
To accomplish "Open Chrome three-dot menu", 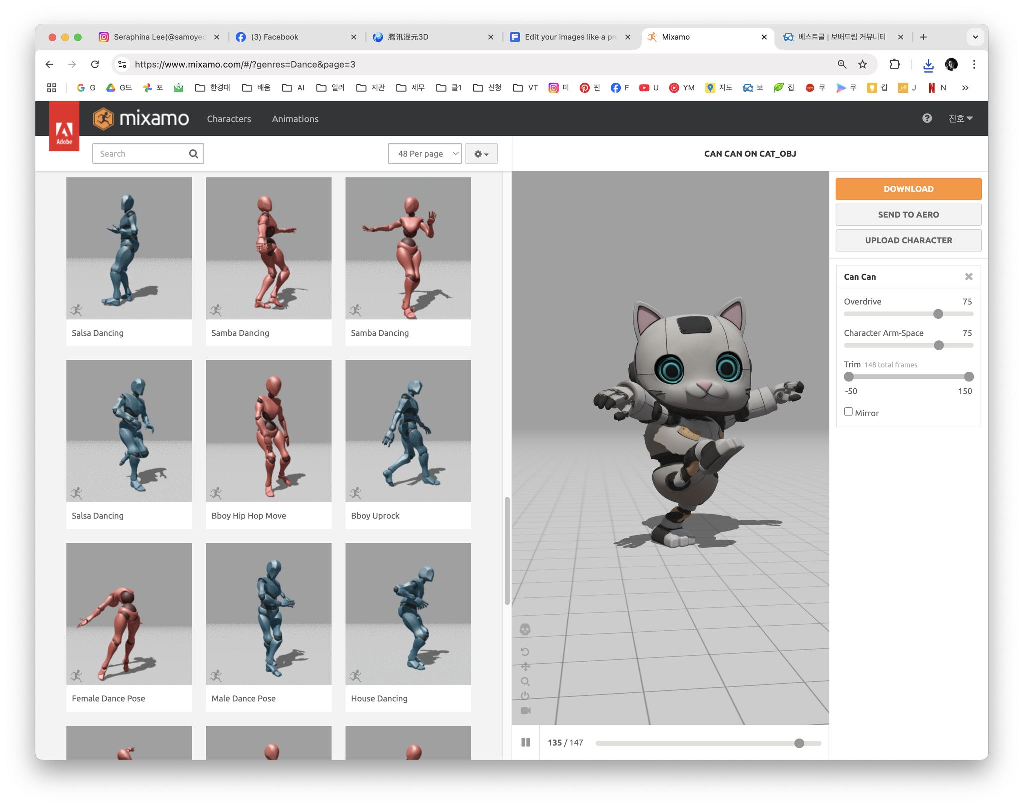I will click(974, 64).
